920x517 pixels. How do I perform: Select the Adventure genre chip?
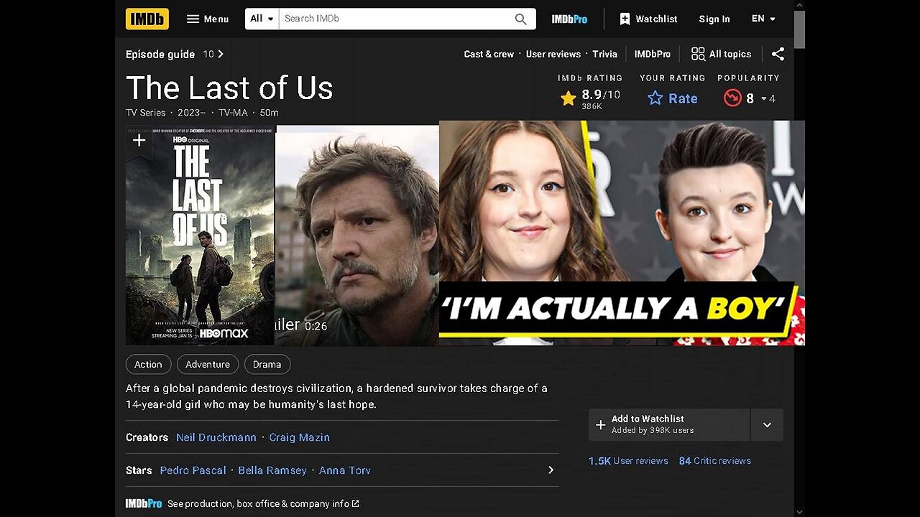(208, 365)
